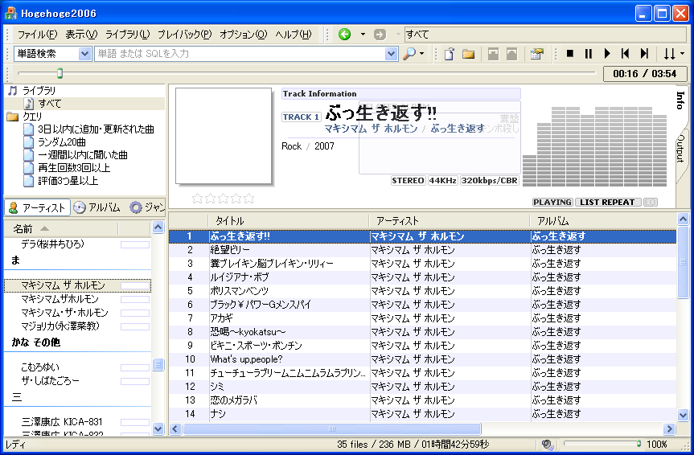Open the forward button history dropdown arrow
The height and width of the screenshot is (455, 694).
398,34
